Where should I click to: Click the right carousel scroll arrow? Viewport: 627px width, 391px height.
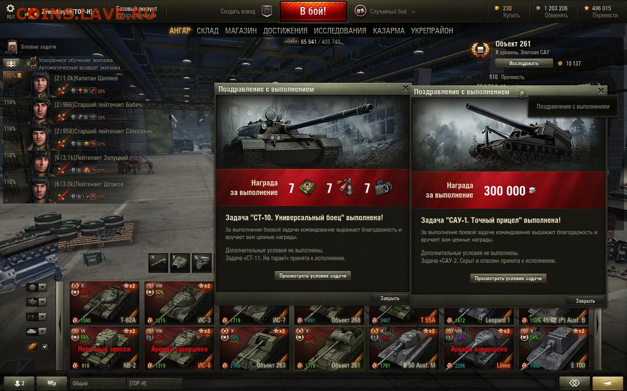click(597, 325)
